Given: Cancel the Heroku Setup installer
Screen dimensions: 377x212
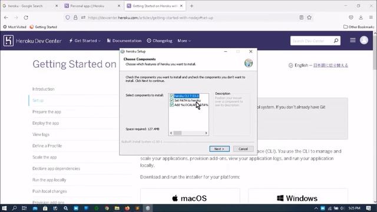Looking at the screenshot, I should pos(243,149).
